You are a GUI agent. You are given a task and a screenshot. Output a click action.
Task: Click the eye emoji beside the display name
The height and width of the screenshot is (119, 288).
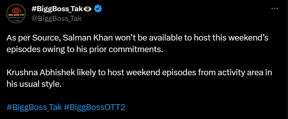(87, 9)
